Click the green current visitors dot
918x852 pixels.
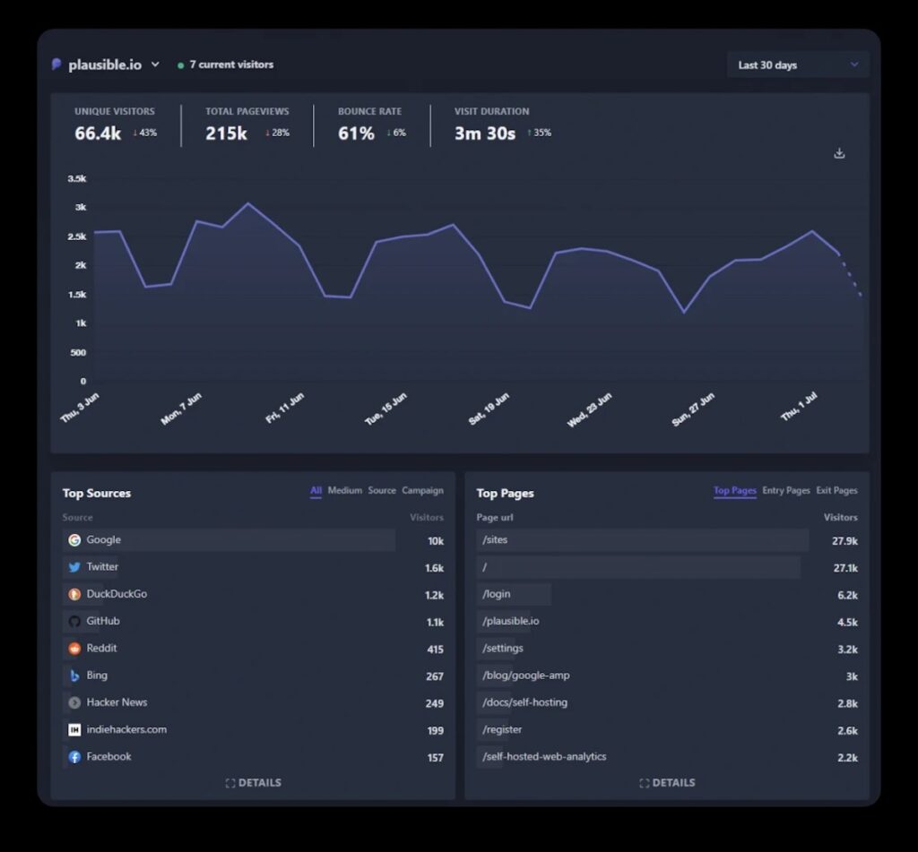(180, 65)
